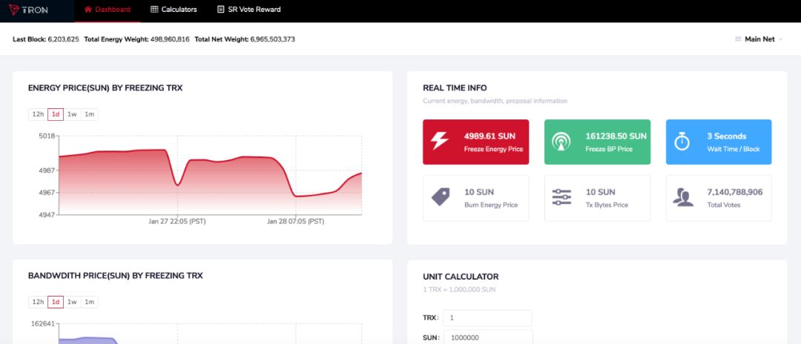Screen dimensions: 801x344
Task: Select 12h range on bandwidth price chart
Action: pos(38,302)
